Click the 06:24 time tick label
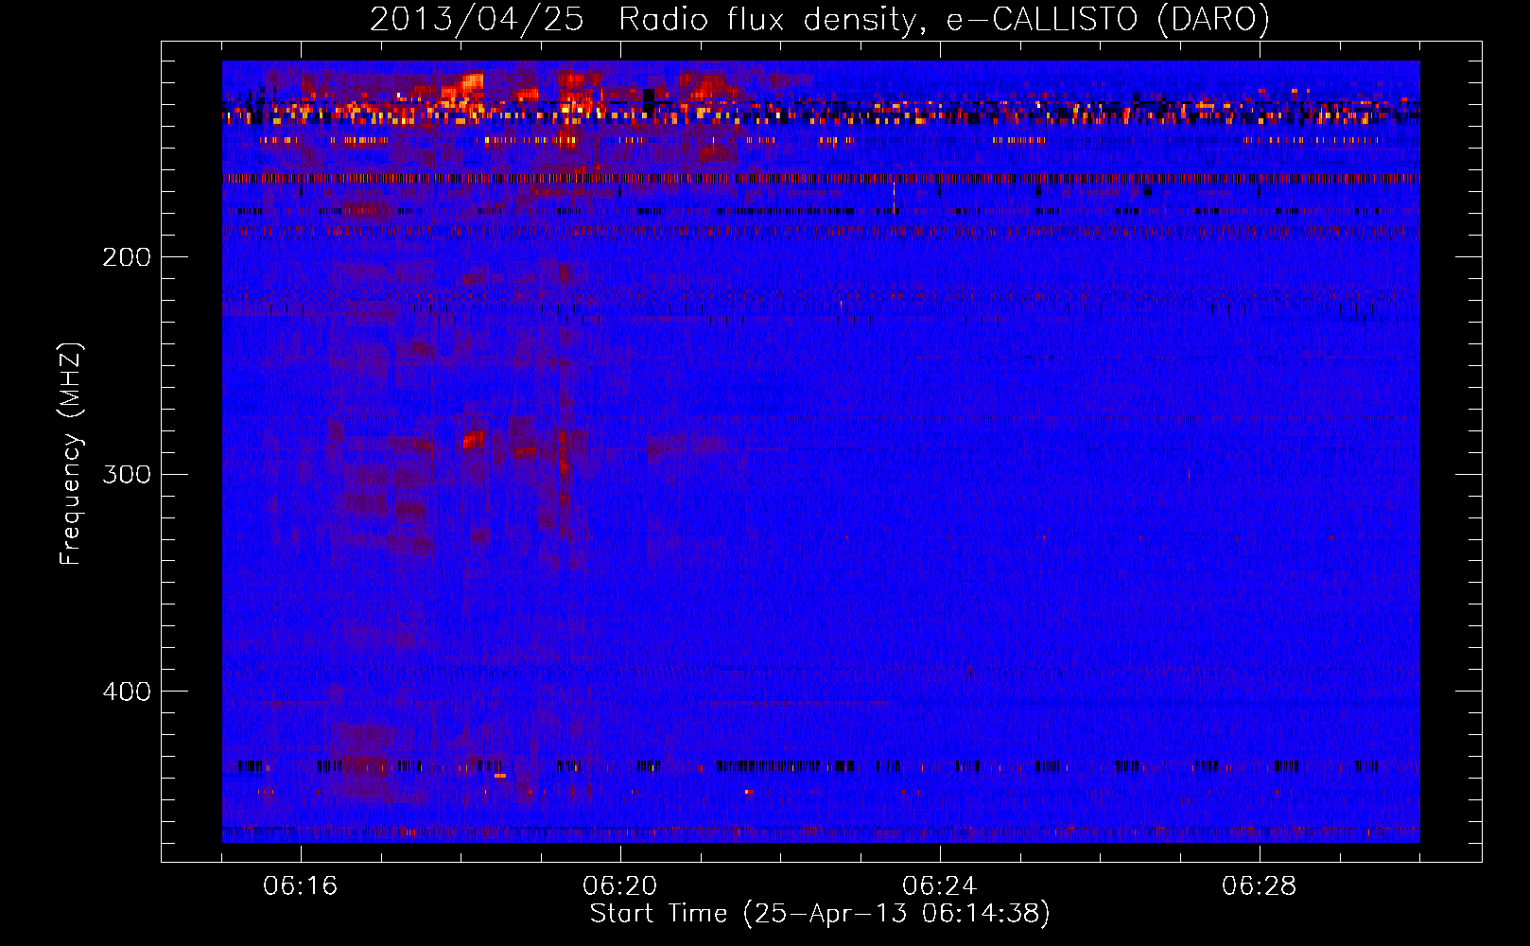This screenshot has width=1530, height=946. pyautogui.click(x=940, y=886)
